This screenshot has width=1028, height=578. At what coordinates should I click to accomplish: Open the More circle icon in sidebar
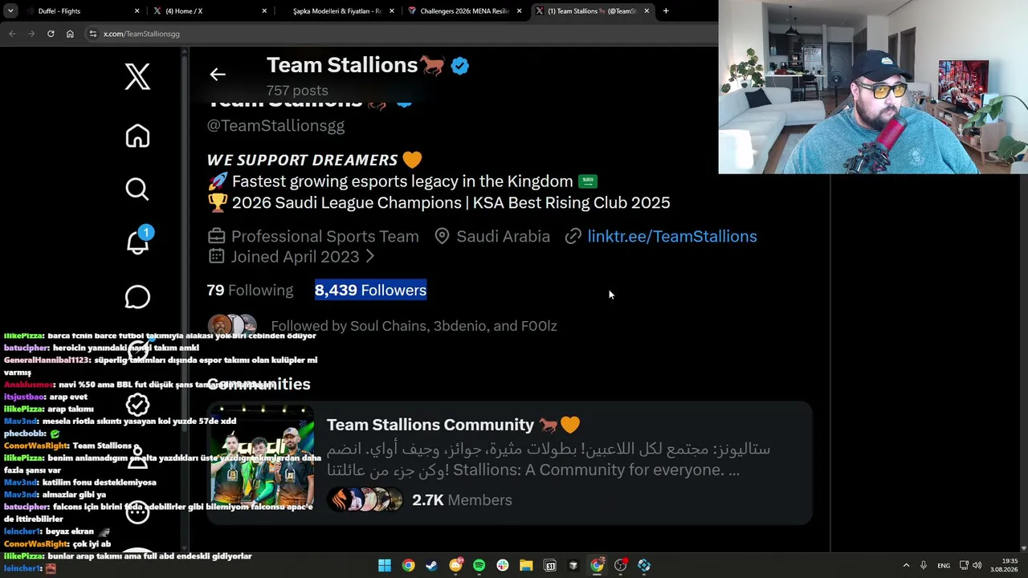(137, 511)
